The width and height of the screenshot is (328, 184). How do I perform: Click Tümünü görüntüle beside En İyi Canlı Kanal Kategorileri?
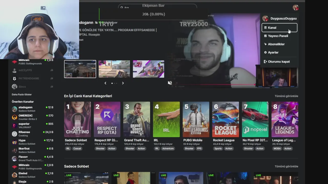(x=286, y=96)
